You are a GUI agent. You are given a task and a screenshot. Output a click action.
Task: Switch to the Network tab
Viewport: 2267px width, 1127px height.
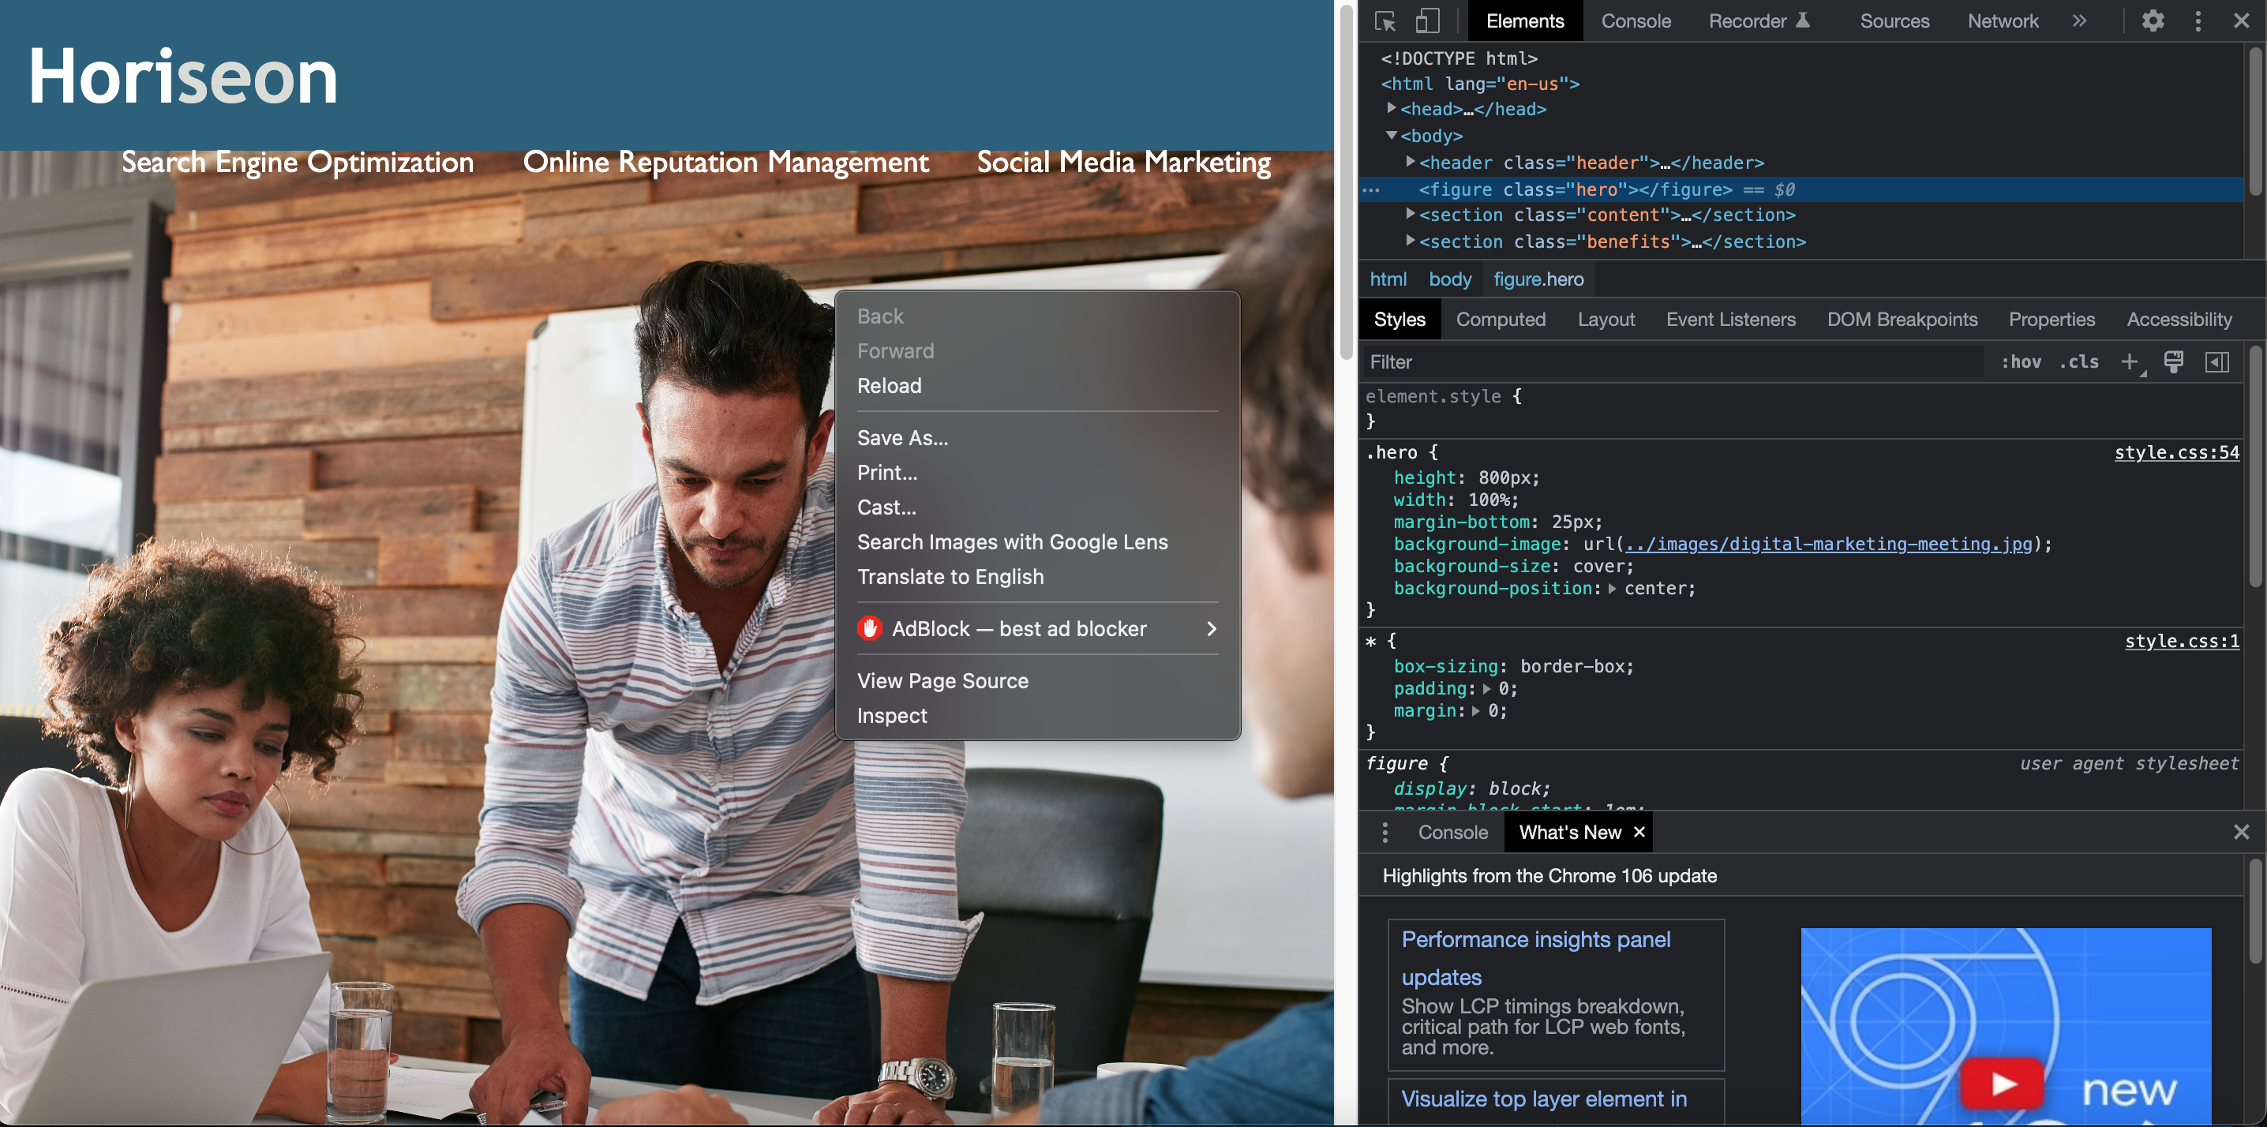[x=2002, y=21]
